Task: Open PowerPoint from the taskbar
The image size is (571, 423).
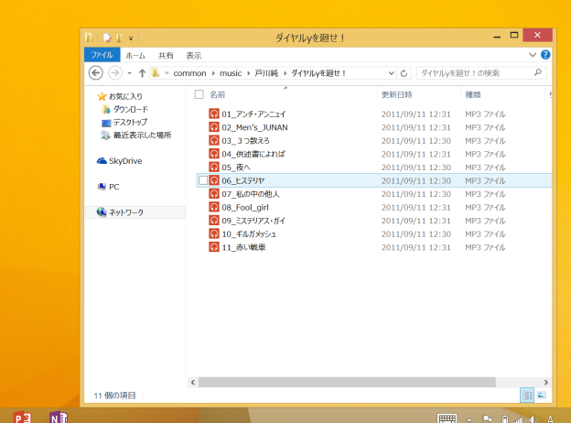Action: click(x=22, y=418)
